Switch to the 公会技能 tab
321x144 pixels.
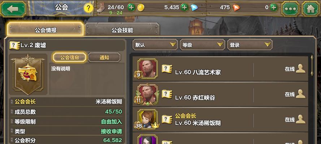click(x=122, y=30)
